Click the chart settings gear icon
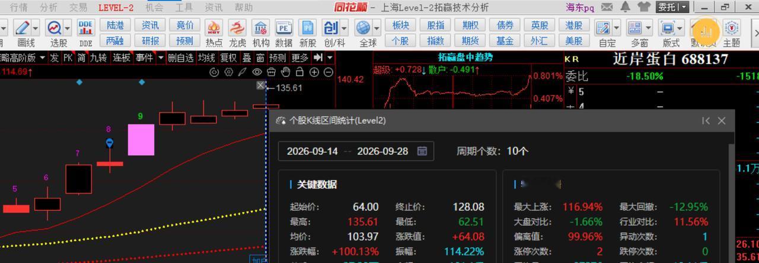Viewport: 759px width, 263px height. (x=228, y=72)
